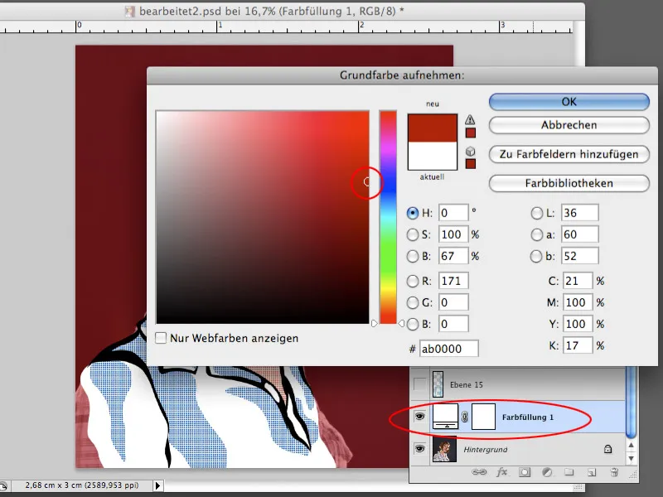
Task: Click the Farbfüllung 1 layer mask thumbnail
Action: 483,417
